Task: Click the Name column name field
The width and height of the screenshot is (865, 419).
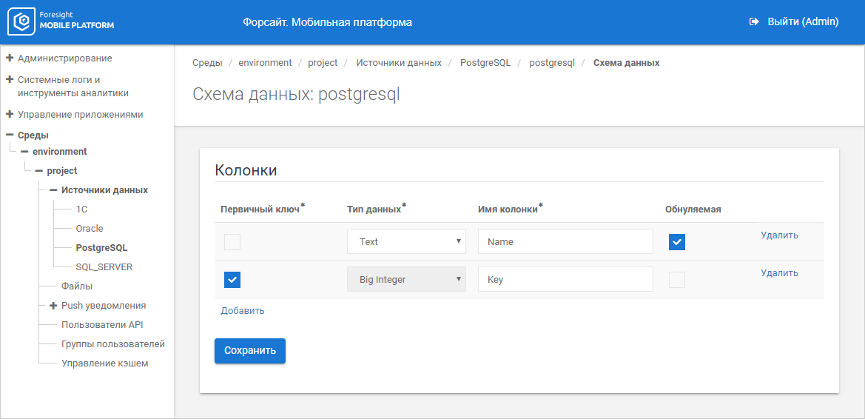Action: pyautogui.click(x=565, y=241)
